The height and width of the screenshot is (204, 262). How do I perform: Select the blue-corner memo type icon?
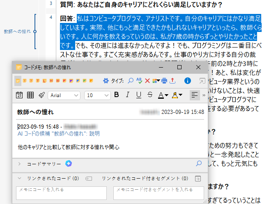click(78, 81)
